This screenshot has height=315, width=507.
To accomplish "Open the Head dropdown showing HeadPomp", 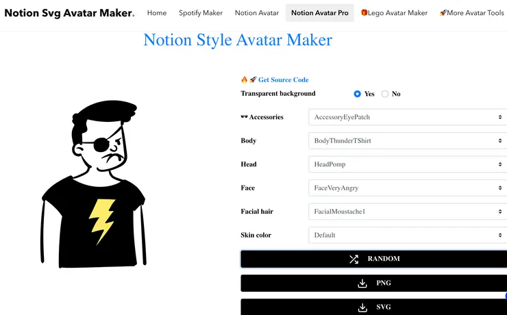I will click(408, 164).
